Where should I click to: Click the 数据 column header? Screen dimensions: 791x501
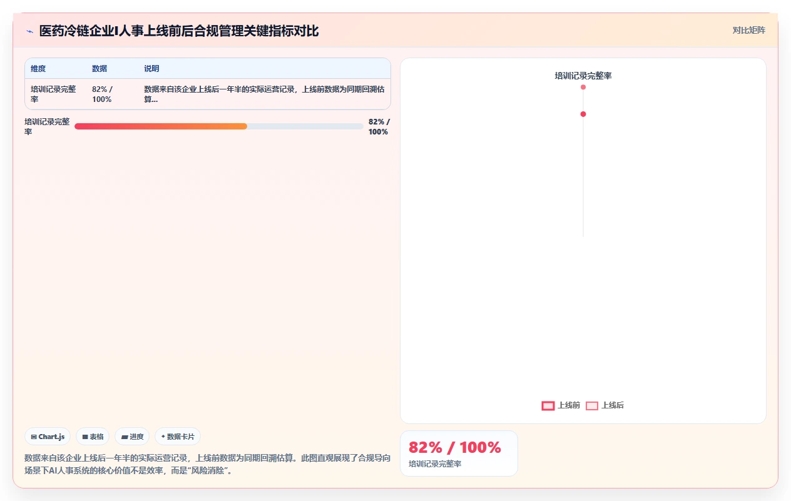(100, 69)
